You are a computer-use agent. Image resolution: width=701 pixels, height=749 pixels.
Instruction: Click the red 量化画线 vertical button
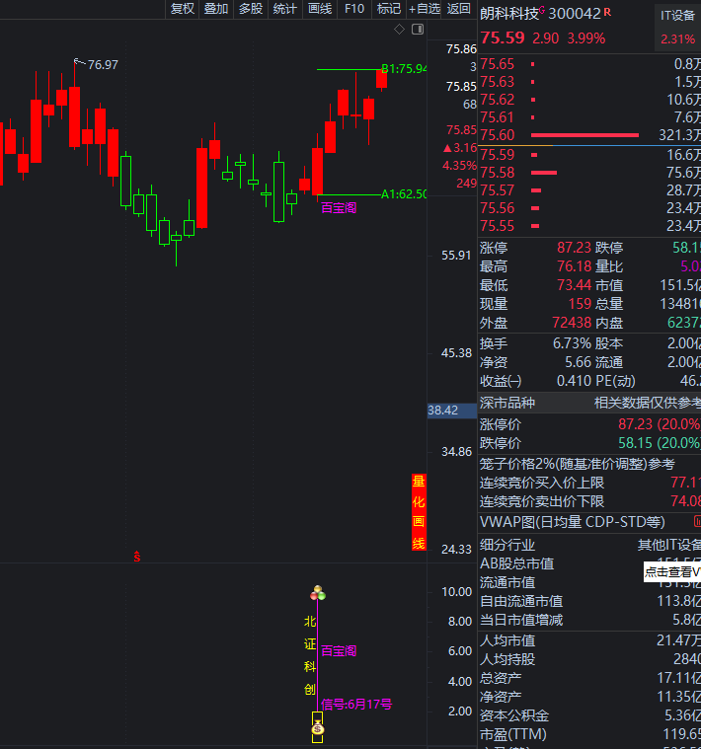[419, 512]
